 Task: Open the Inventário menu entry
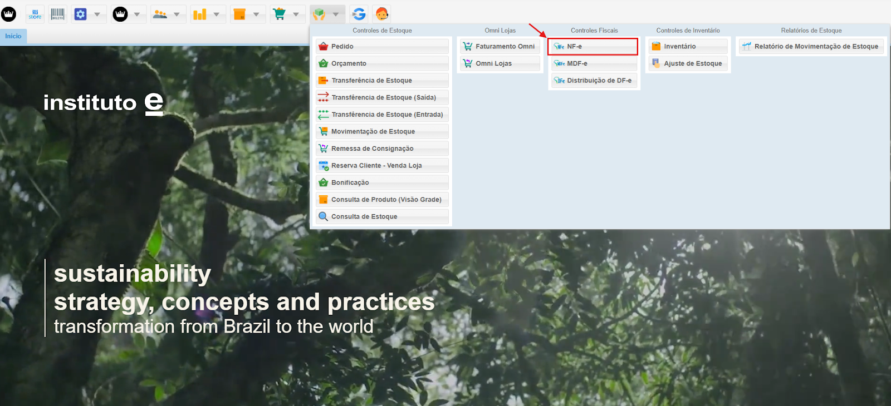(x=688, y=47)
